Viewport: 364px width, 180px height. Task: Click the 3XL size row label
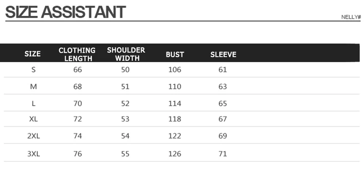coord(33,154)
